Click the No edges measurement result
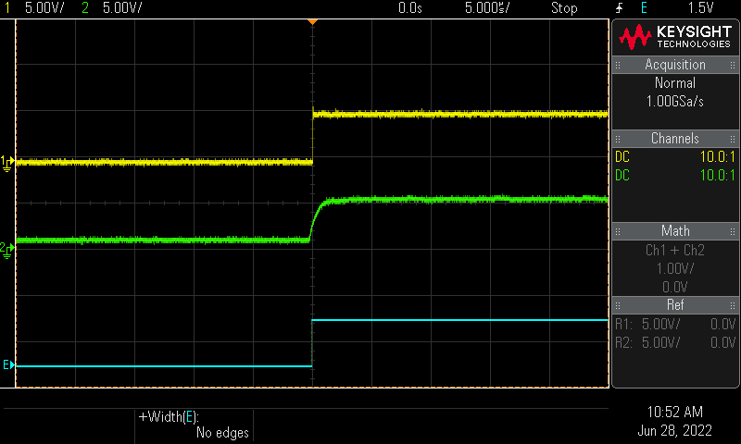 [x=222, y=433]
